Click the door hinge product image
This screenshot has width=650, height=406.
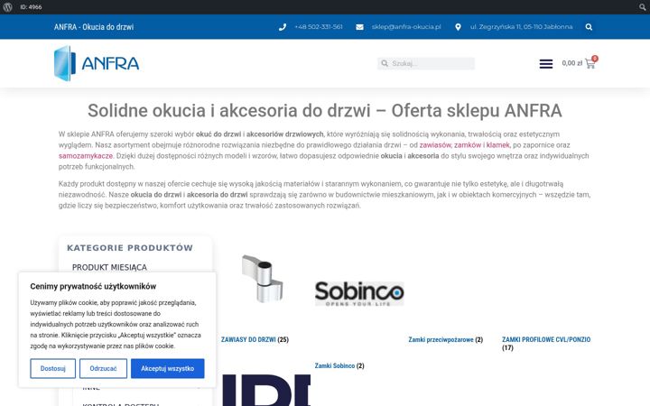(x=263, y=279)
